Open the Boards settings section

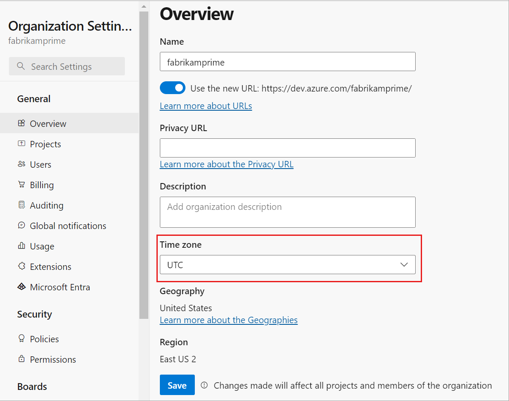(x=32, y=387)
